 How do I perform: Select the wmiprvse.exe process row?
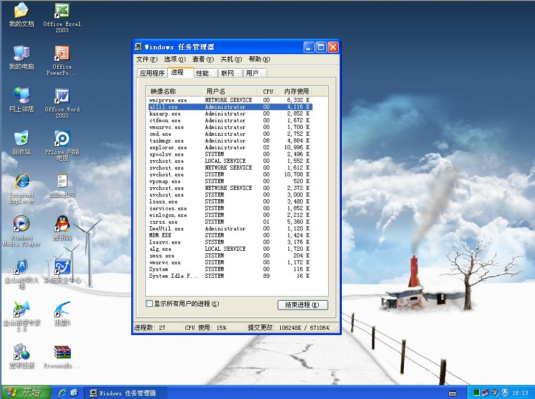(x=230, y=100)
